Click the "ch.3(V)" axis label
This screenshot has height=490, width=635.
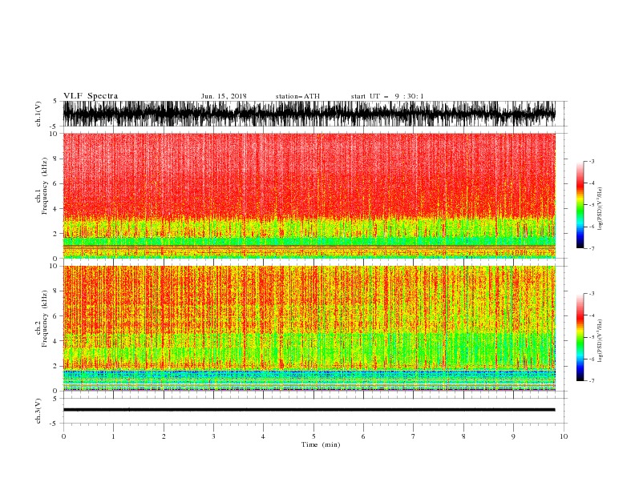[38, 411]
